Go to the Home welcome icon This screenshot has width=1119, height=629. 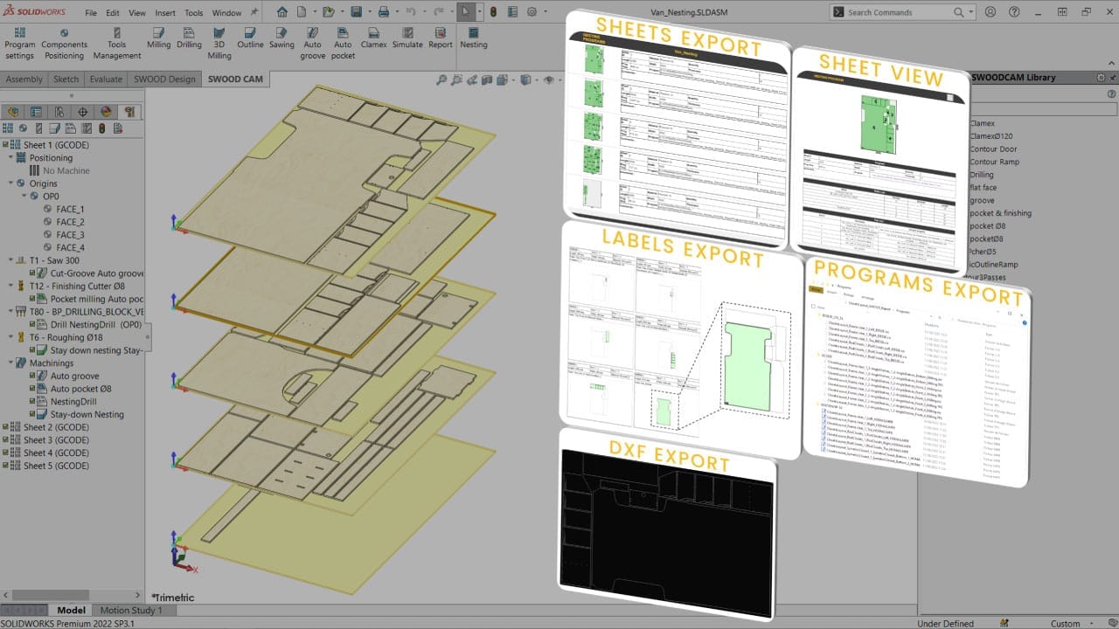[281, 12]
